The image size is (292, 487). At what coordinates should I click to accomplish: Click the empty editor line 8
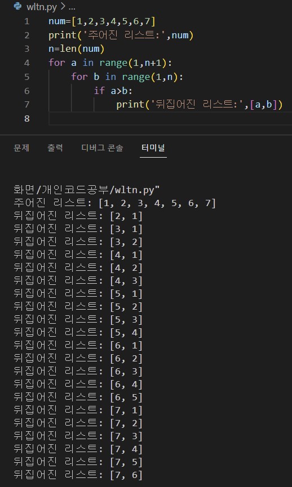(170, 118)
